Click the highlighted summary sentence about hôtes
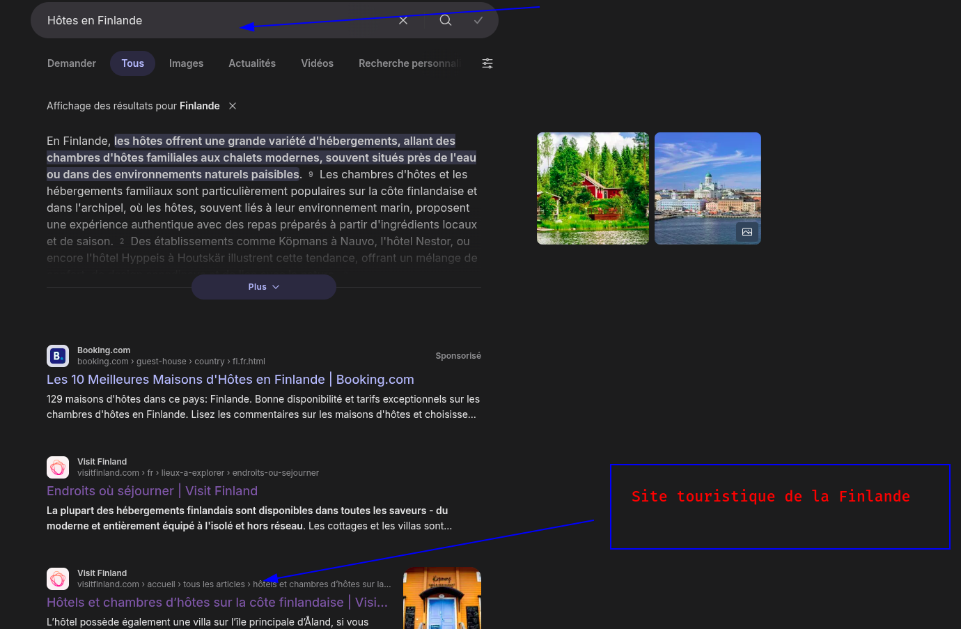961x629 pixels. (261, 157)
